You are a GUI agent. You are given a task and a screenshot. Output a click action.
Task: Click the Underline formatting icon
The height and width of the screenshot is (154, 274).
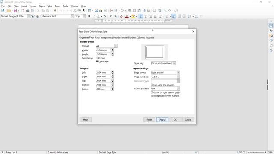(x=98, y=16)
